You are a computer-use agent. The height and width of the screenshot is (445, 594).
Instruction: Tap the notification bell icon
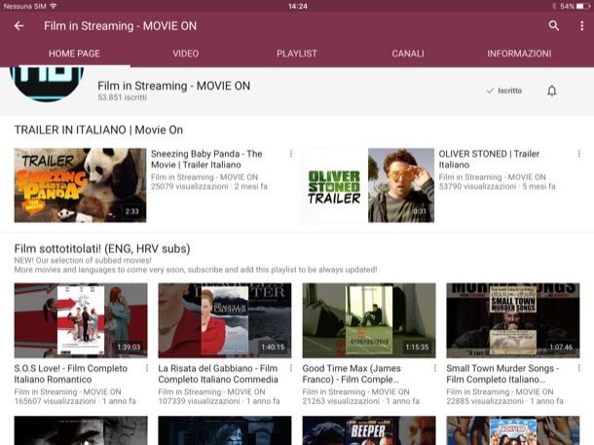tap(552, 91)
